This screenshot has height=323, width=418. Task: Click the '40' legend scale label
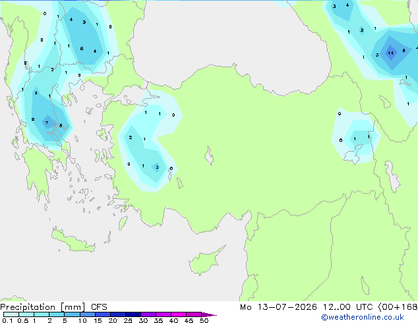[x=173, y=320]
